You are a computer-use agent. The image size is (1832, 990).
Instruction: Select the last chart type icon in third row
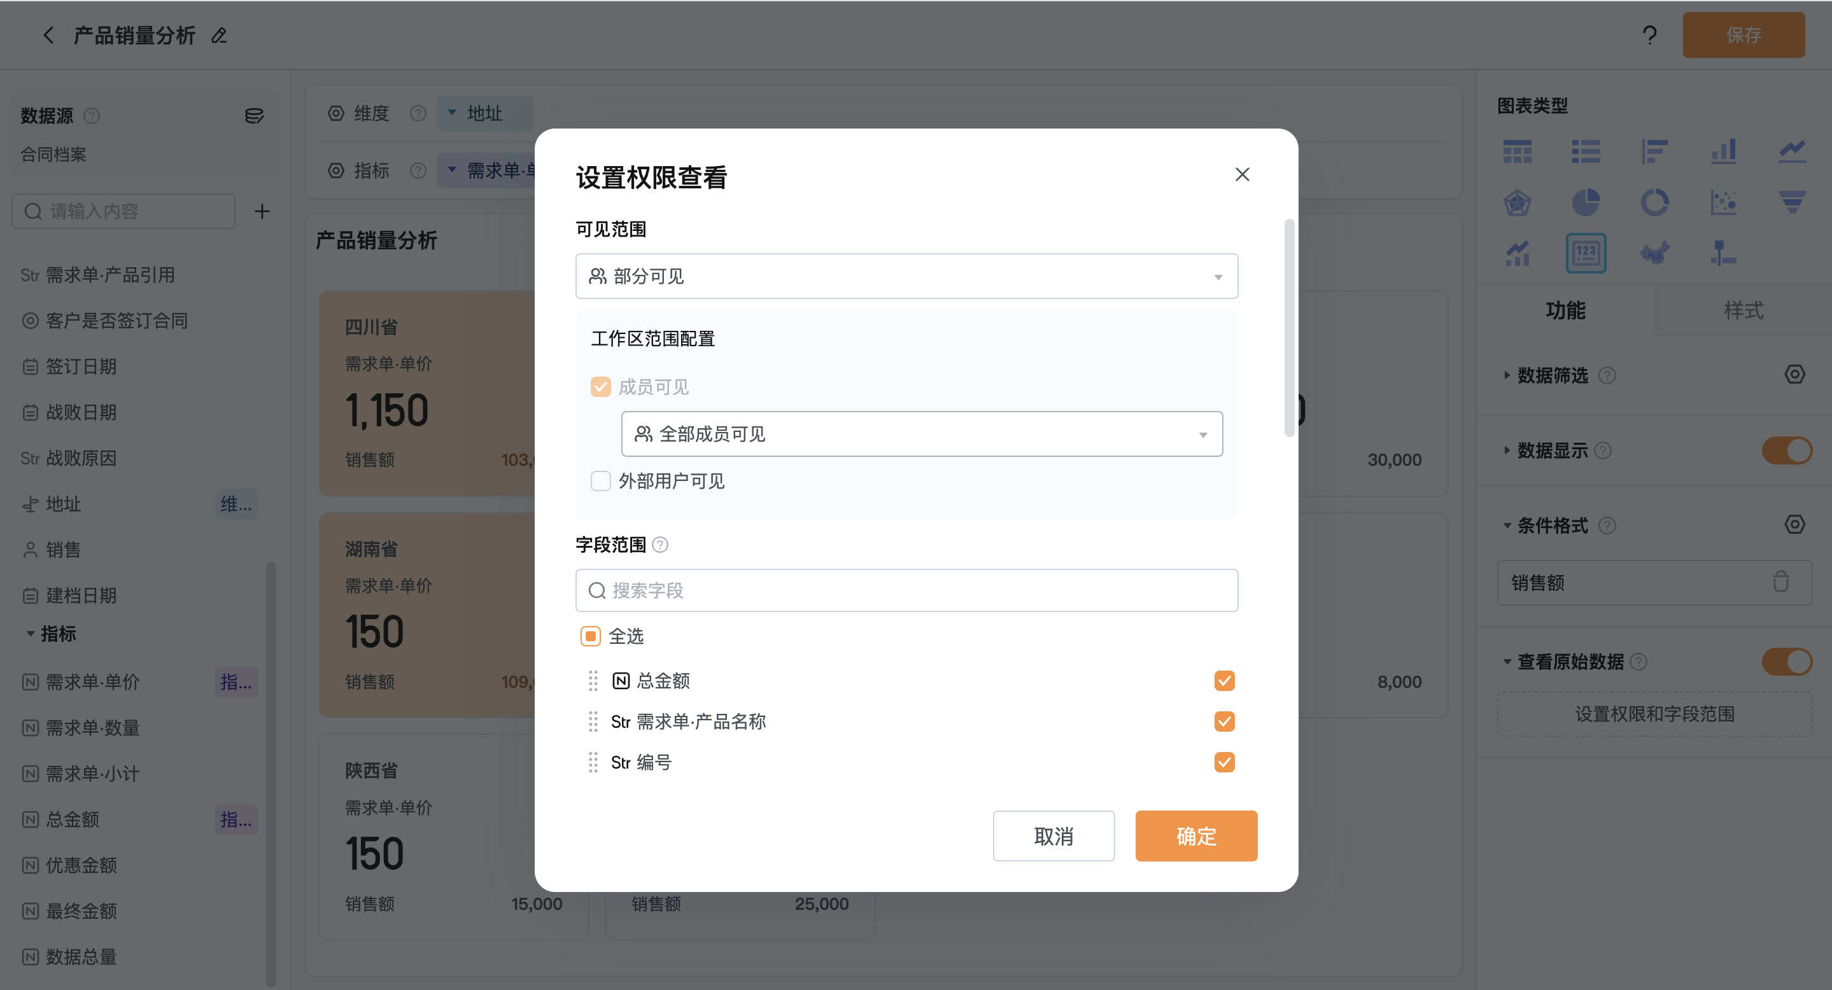(1724, 253)
